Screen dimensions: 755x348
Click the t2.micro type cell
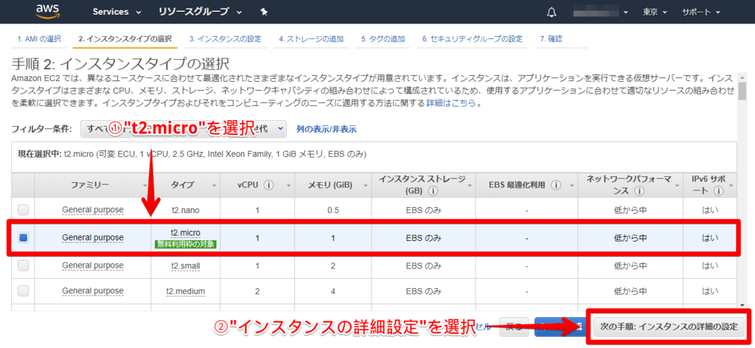tap(185, 232)
